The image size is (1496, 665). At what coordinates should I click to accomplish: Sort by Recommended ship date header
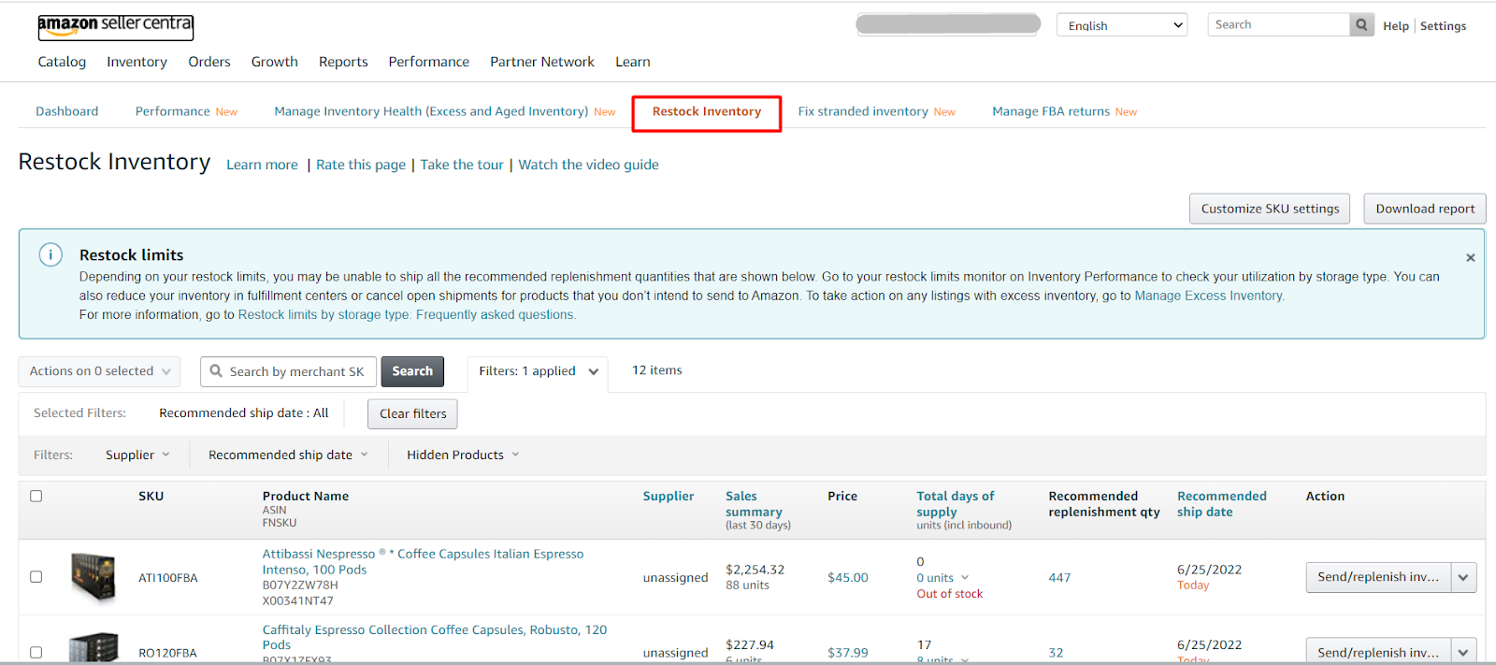[1221, 504]
